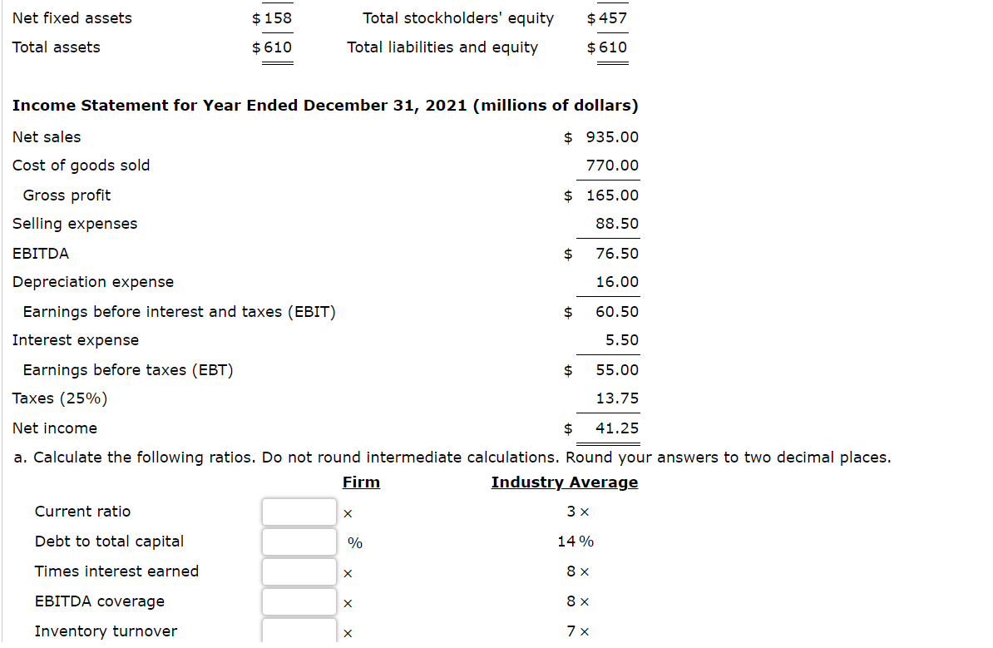Click the Interest expense amount 5.50
The height and width of the screenshot is (648, 993).
click(x=621, y=340)
